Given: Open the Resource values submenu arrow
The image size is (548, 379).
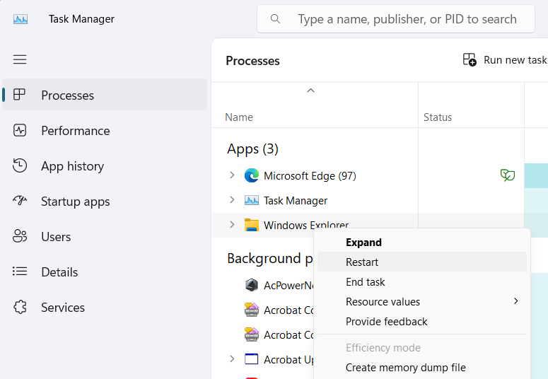Looking at the screenshot, I should pos(516,301).
